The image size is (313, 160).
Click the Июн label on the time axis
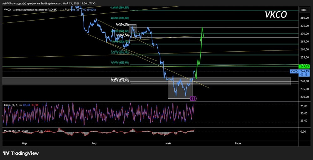[x=238, y=143]
